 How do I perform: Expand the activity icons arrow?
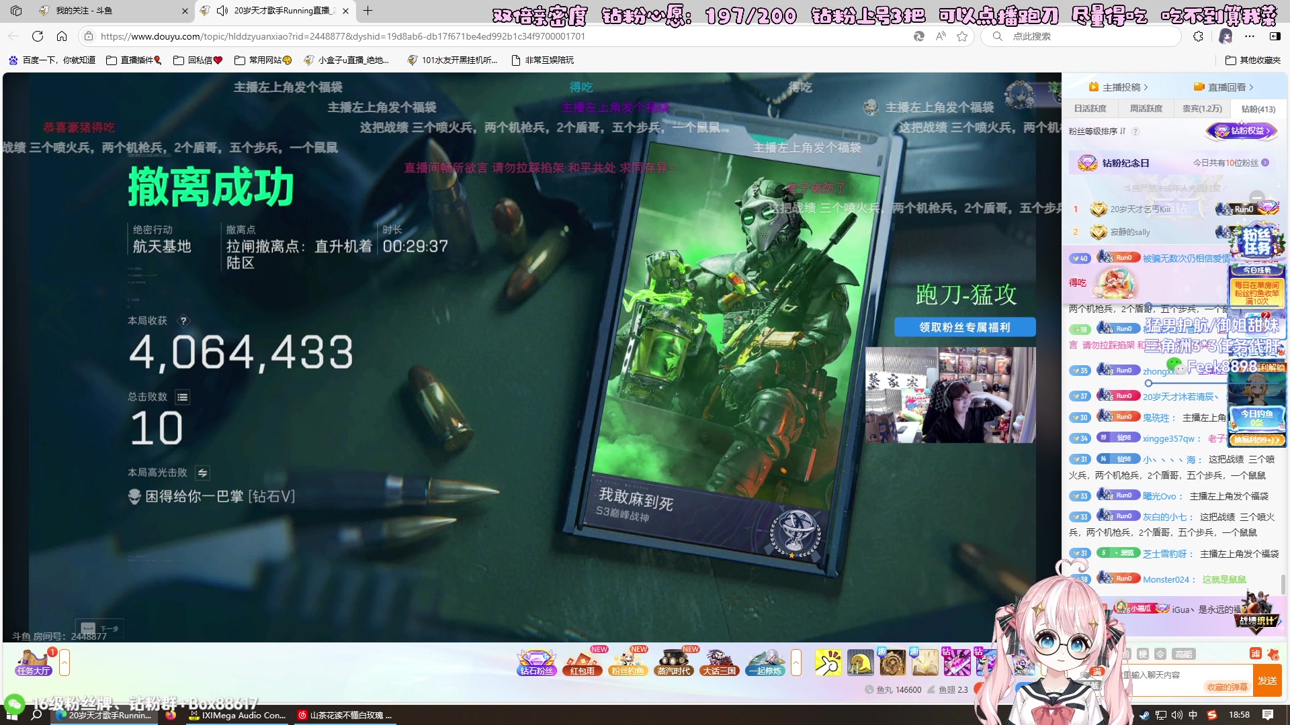coord(796,663)
